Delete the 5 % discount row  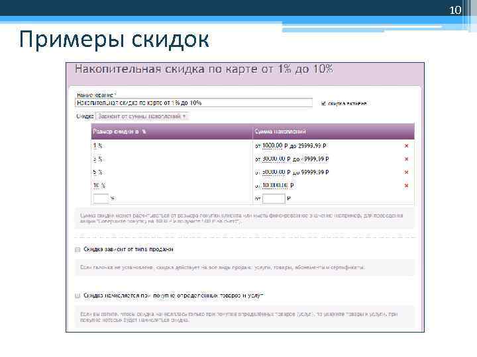[x=406, y=172]
